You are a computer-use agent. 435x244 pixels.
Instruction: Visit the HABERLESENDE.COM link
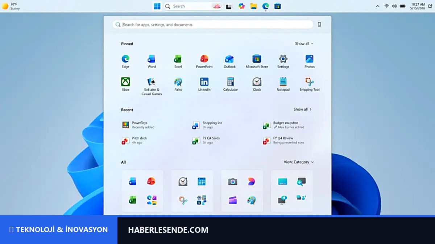(x=168, y=230)
